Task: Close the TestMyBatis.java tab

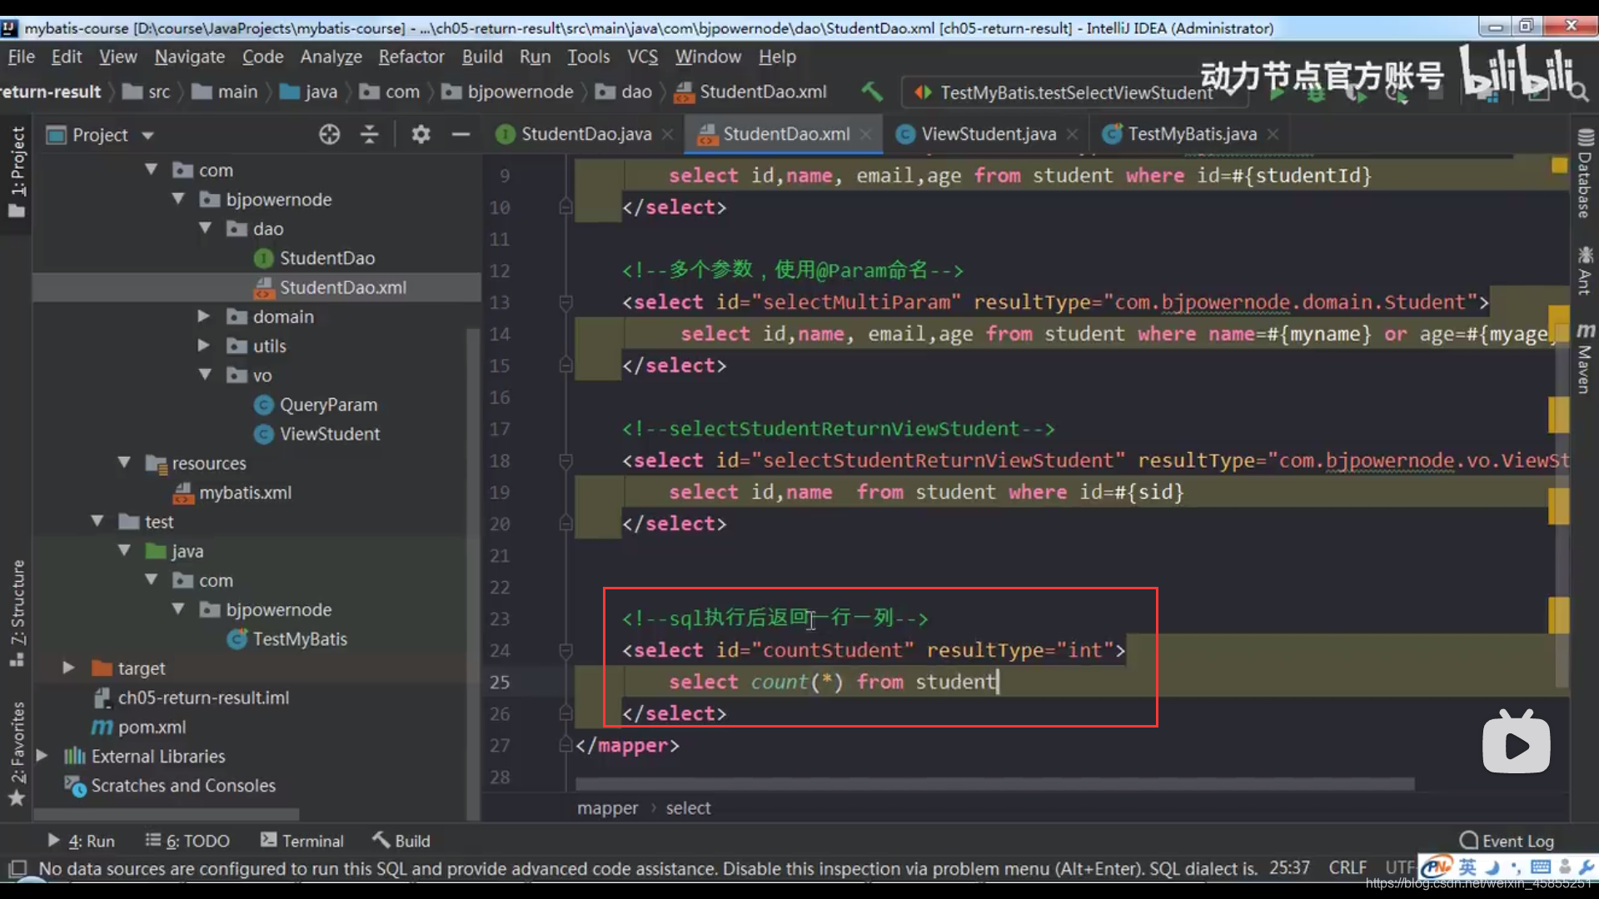Action: click(x=1273, y=134)
